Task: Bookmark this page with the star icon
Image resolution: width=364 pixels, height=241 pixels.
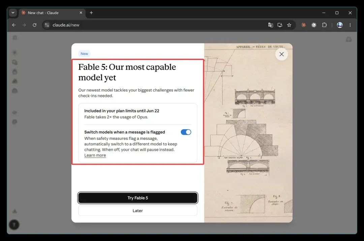Action: tap(289, 25)
